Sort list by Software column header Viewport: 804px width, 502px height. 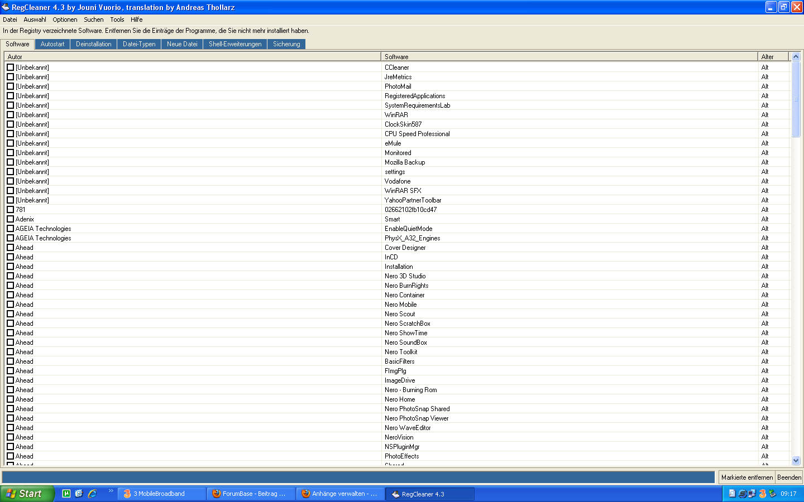(x=569, y=56)
